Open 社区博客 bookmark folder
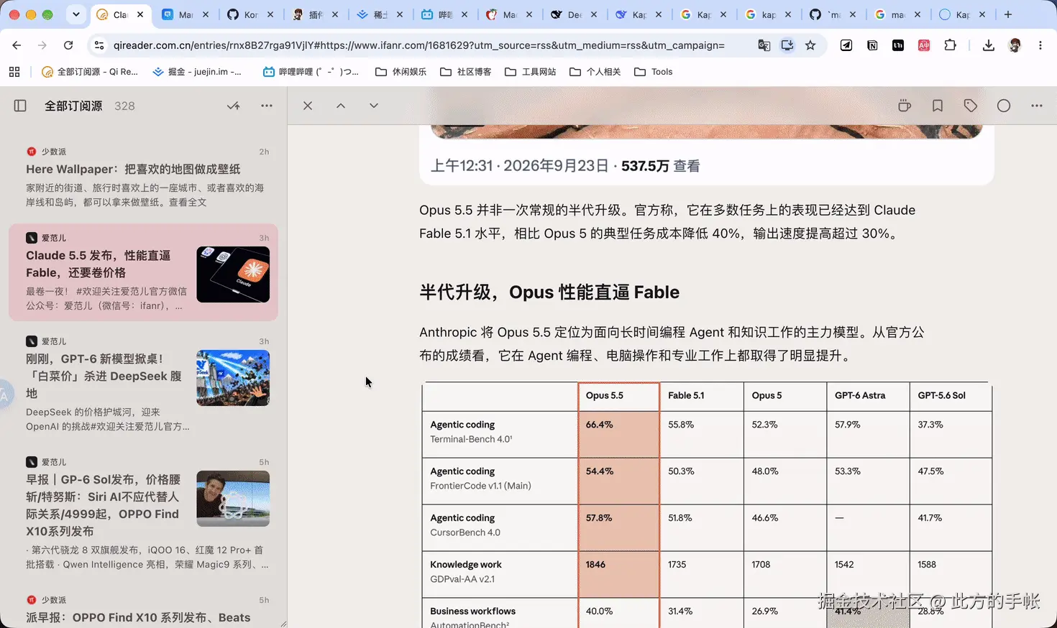Viewport: 1057px width, 628px height. tap(466, 72)
